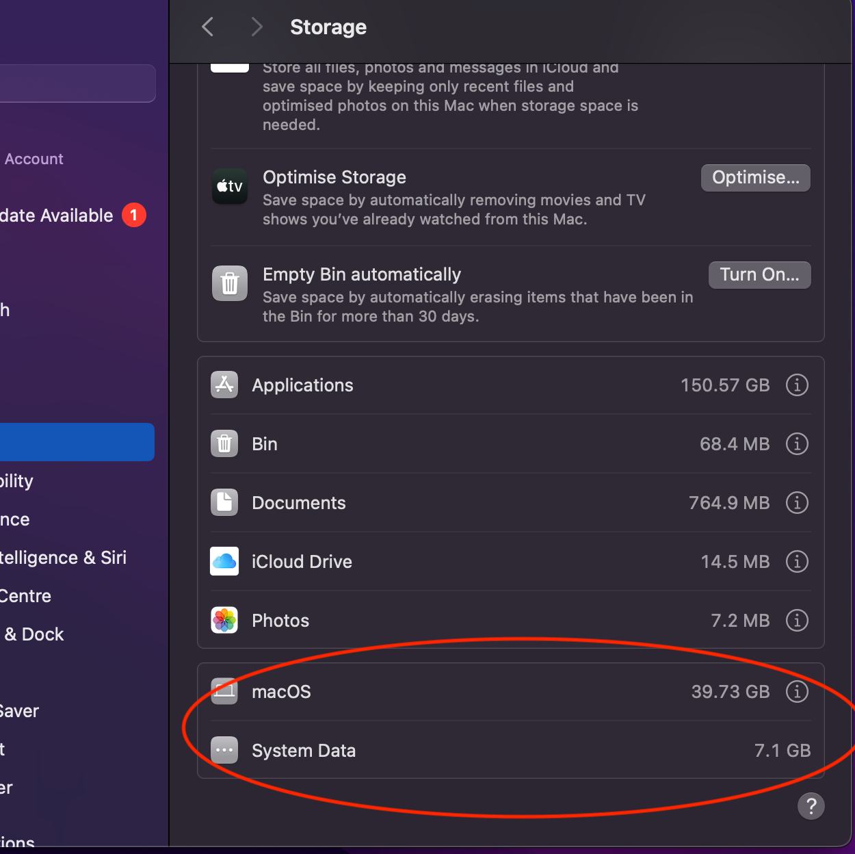The width and height of the screenshot is (855, 854).
Task: Go back with the left chevron
Action: (x=208, y=27)
